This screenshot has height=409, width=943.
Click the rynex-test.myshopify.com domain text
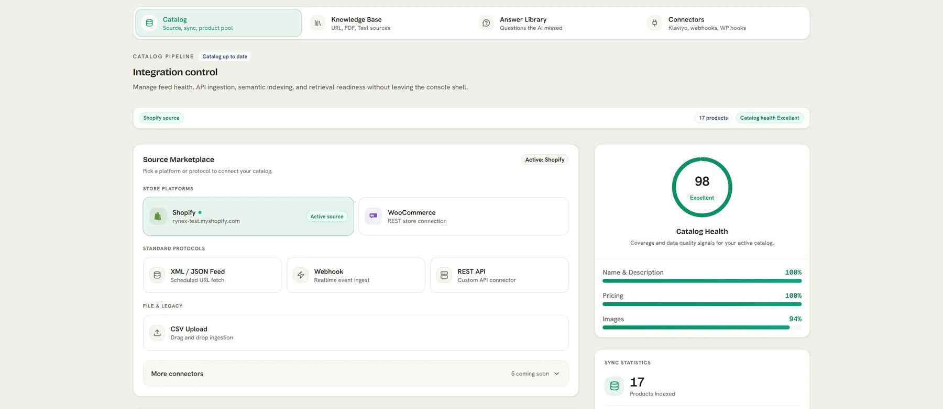pyautogui.click(x=206, y=221)
